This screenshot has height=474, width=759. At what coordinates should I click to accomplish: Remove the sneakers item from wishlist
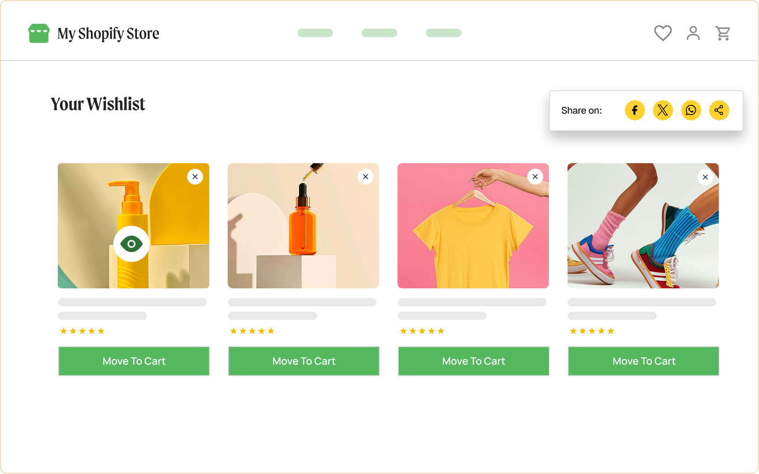coord(705,176)
